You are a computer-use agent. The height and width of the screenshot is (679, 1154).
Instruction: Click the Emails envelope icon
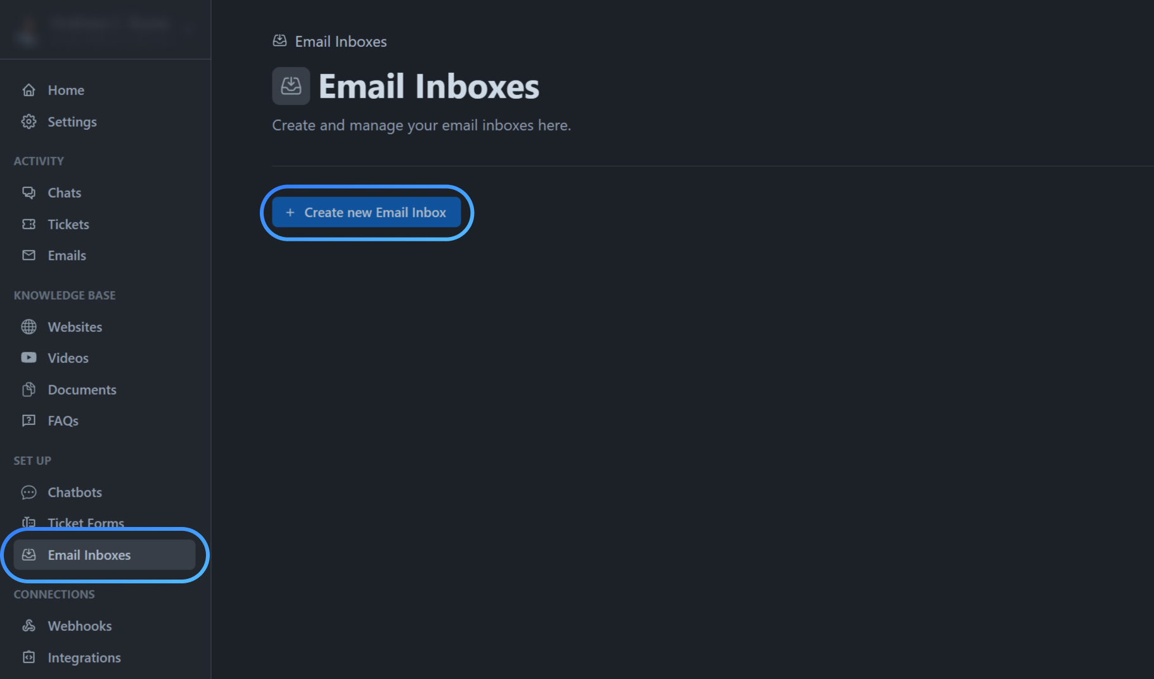pos(29,255)
